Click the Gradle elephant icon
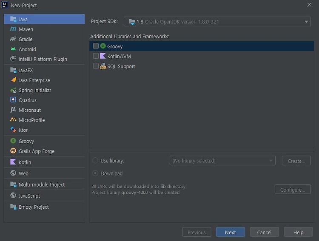This screenshot has width=319, height=241. [x=13, y=39]
